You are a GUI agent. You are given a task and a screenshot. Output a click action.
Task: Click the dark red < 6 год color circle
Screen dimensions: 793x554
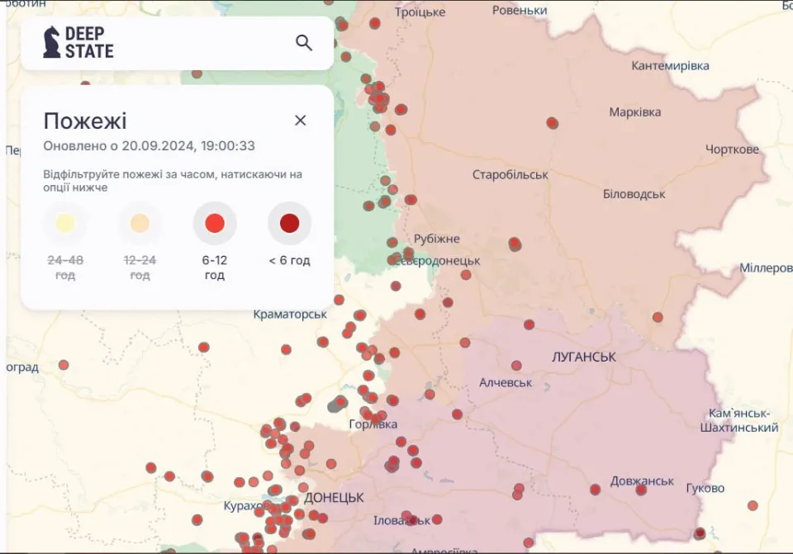tap(288, 223)
